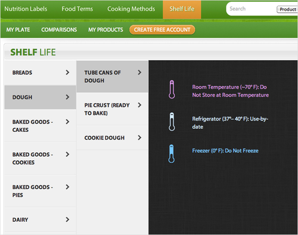Open the Food Terms tab
Viewport: 298px width, 235px height.
click(x=77, y=9)
